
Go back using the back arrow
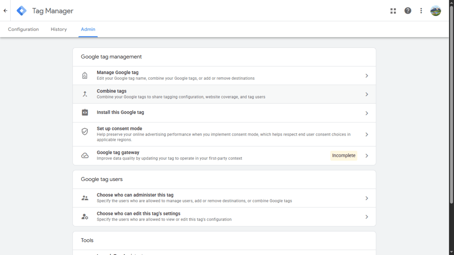coord(5,11)
